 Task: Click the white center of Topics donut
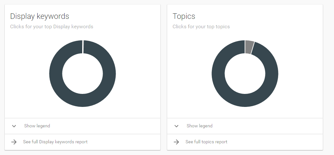pos(245,73)
